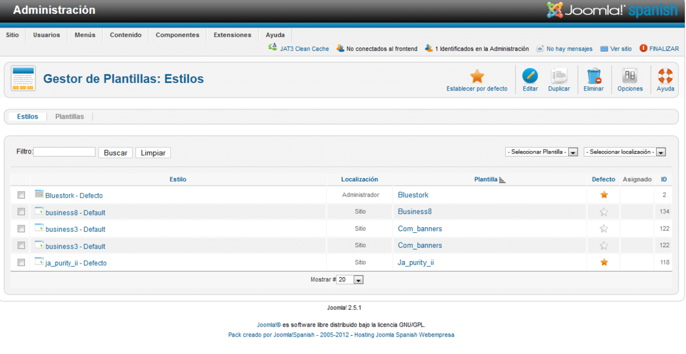Screen dimensions: 686x354
Task: Open the Ayuda menu in the menu bar
Action: click(x=275, y=35)
